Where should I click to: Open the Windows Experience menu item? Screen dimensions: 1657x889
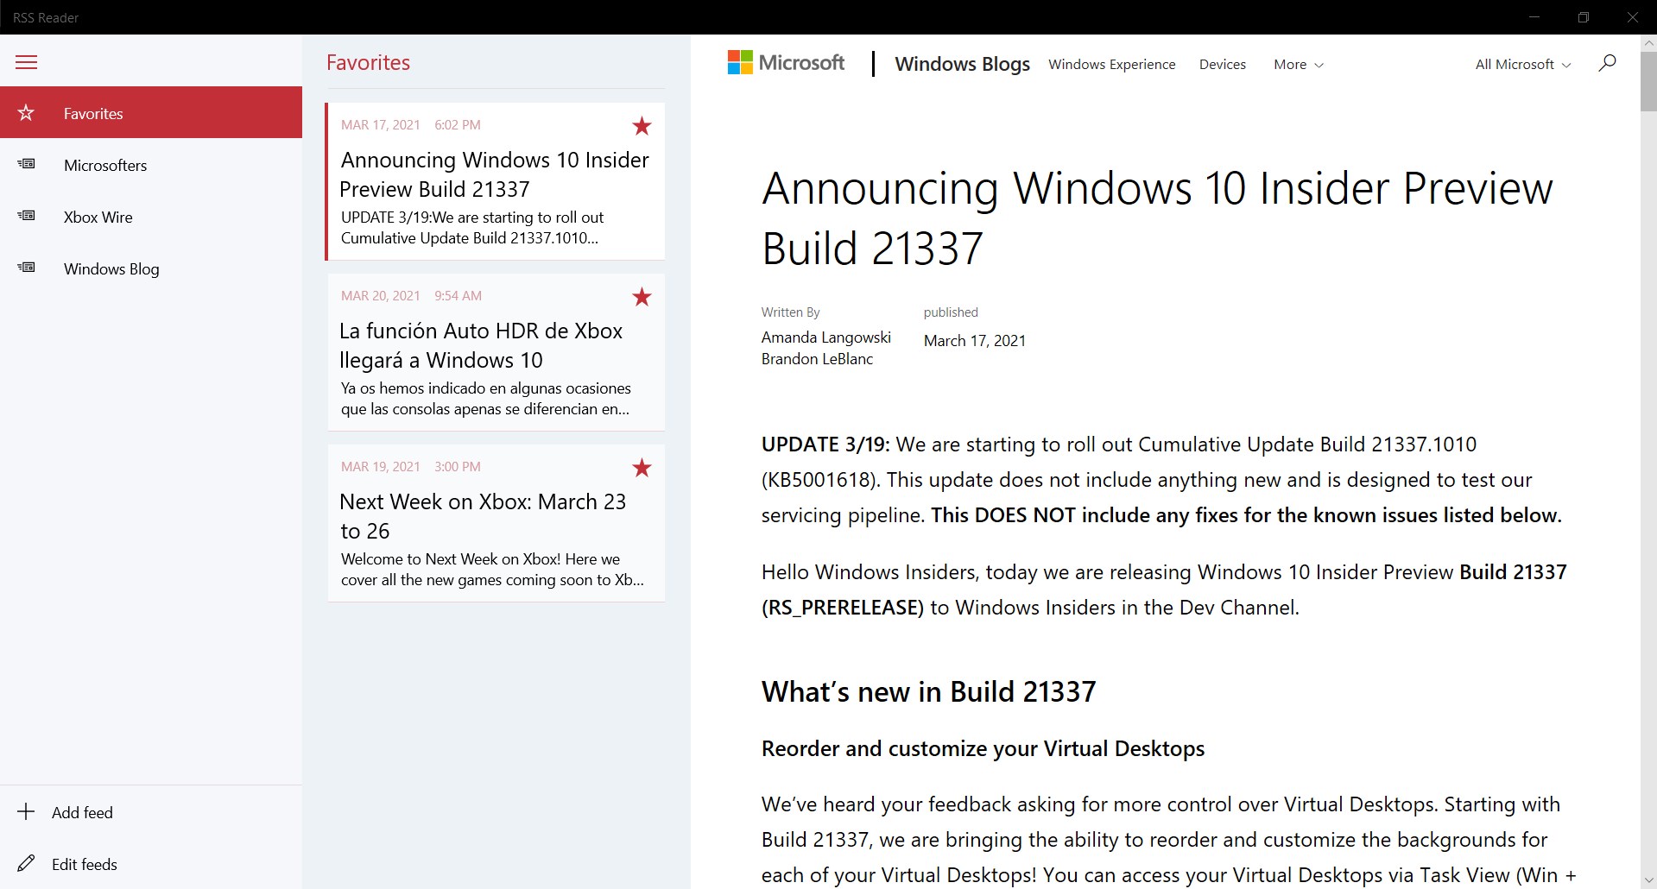click(1111, 65)
